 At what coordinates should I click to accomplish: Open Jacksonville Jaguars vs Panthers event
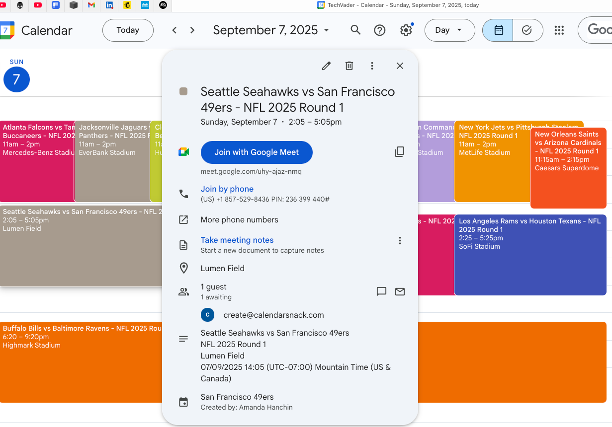112,161
